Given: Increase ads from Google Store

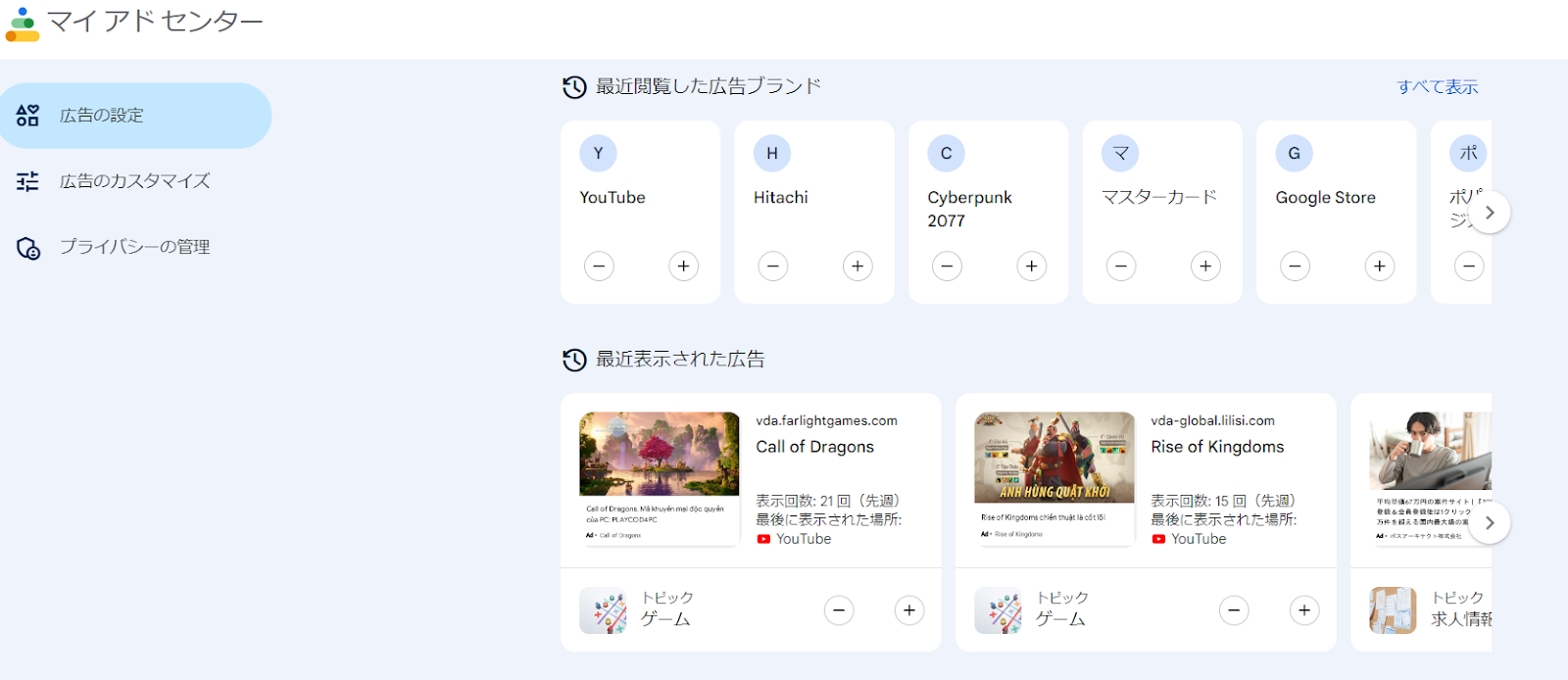Looking at the screenshot, I should [x=1380, y=266].
